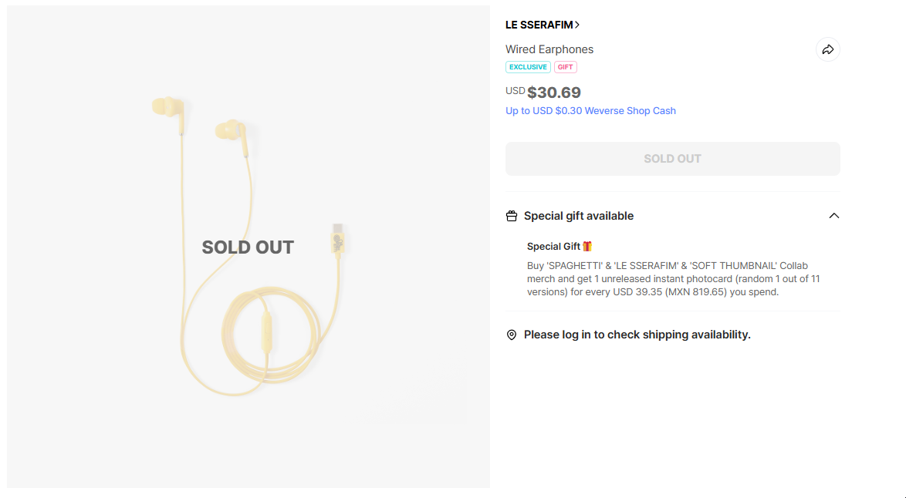Click the Special gift available heading
The image size is (906, 498).
tap(579, 216)
